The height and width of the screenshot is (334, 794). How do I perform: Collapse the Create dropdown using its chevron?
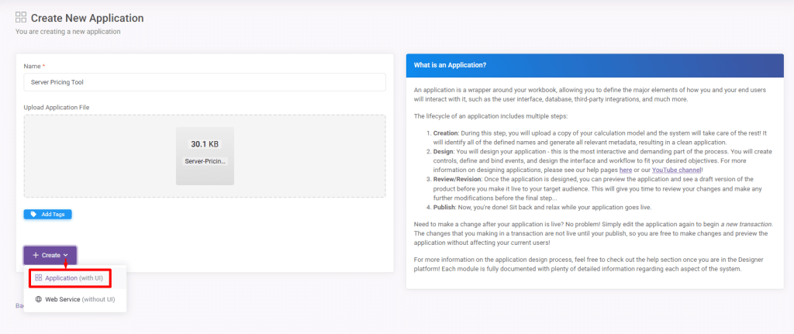[x=67, y=255]
